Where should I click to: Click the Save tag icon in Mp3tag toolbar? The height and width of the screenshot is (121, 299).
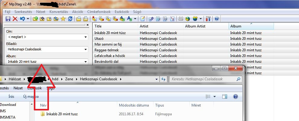coord(8,19)
